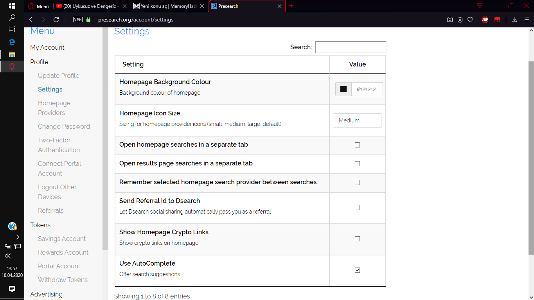Enable open results page searches in separate tab

(x=357, y=163)
